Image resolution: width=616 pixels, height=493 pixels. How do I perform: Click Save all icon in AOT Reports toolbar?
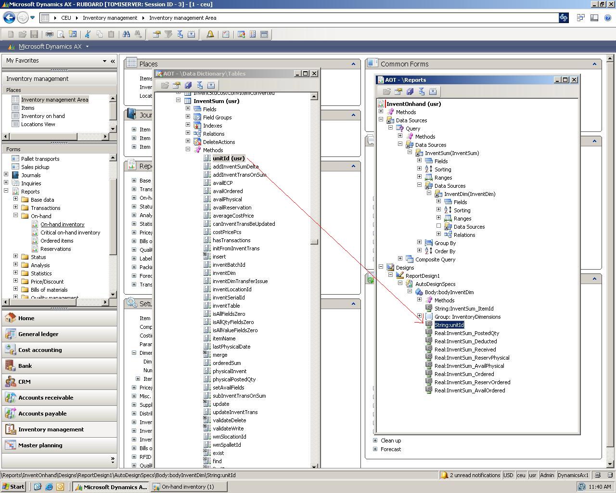tap(410, 91)
